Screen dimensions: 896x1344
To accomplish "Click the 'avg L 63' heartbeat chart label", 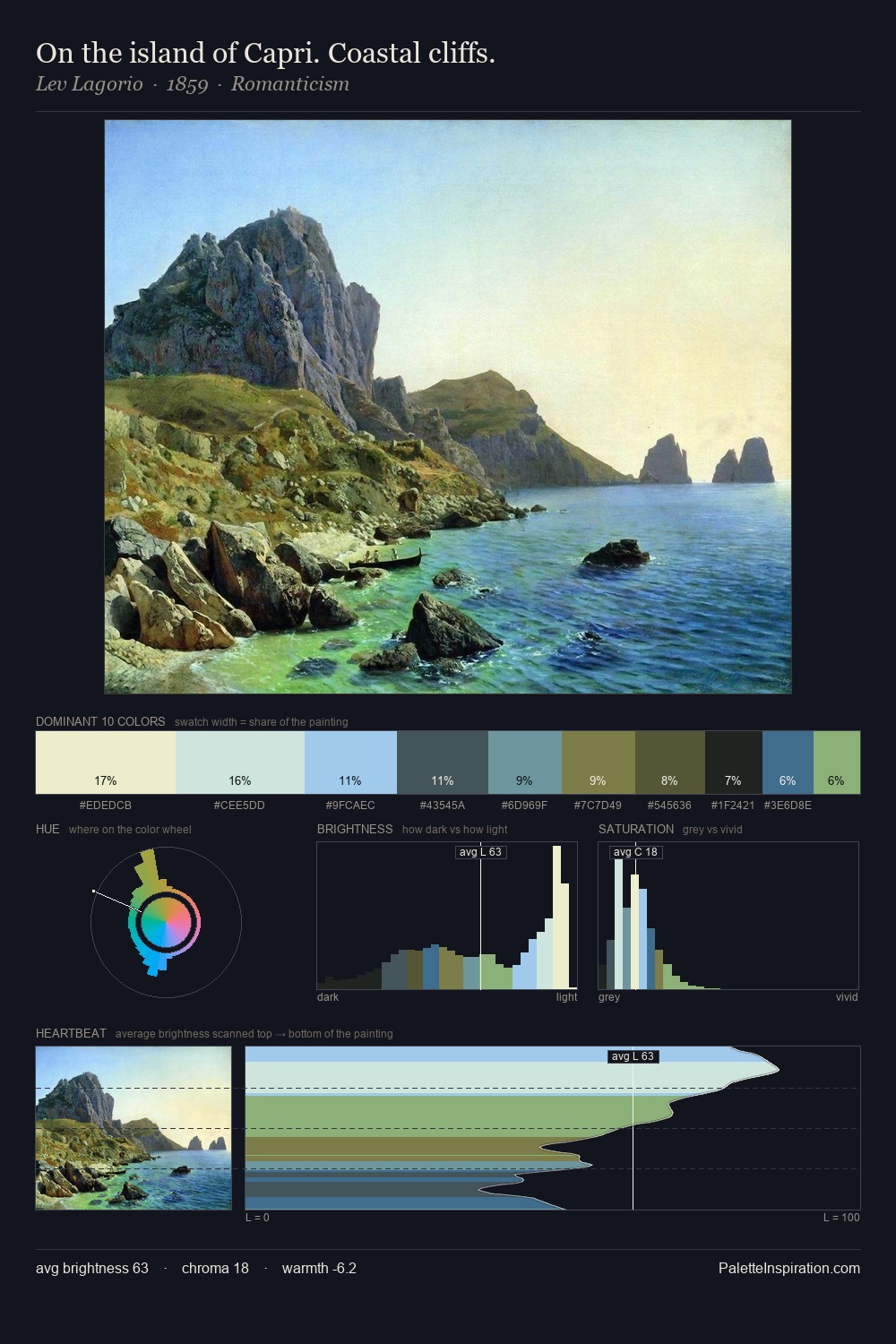I will click(633, 1056).
